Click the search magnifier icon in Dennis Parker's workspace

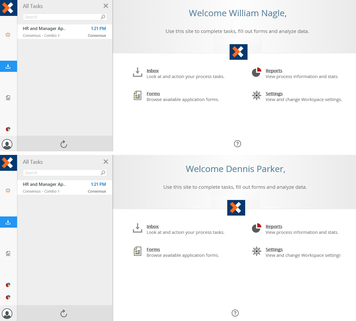(x=103, y=173)
